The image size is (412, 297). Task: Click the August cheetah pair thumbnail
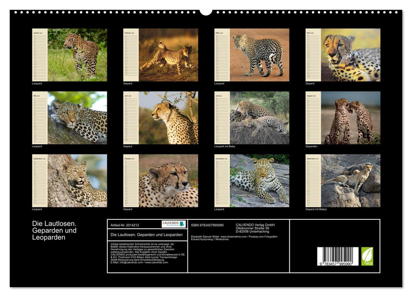tap(350, 118)
